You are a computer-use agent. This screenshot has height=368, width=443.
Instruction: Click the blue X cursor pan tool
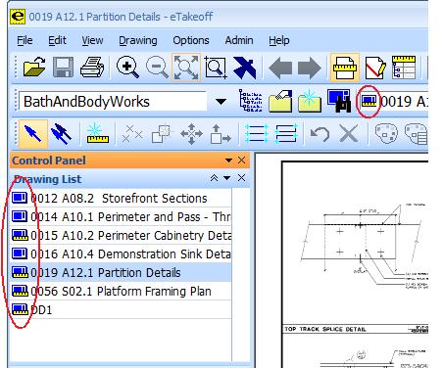tap(244, 68)
